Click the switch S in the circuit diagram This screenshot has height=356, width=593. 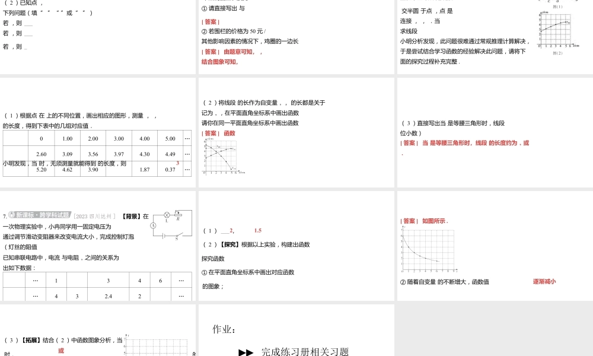(x=177, y=236)
